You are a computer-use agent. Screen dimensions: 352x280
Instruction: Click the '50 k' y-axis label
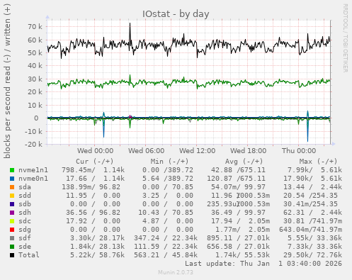tap(35, 53)
